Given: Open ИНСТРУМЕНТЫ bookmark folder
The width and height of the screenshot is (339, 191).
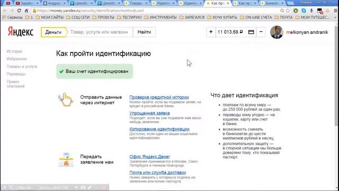Looking at the screenshot, I should [x=160, y=18].
